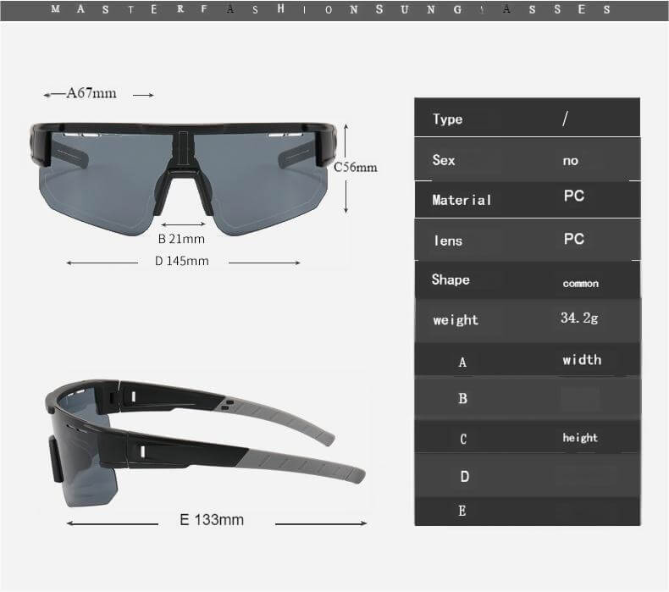The width and height of the screenshot is (669, 592).
Task: Select the C56mm height dimension label
Action: coord(356,167)
